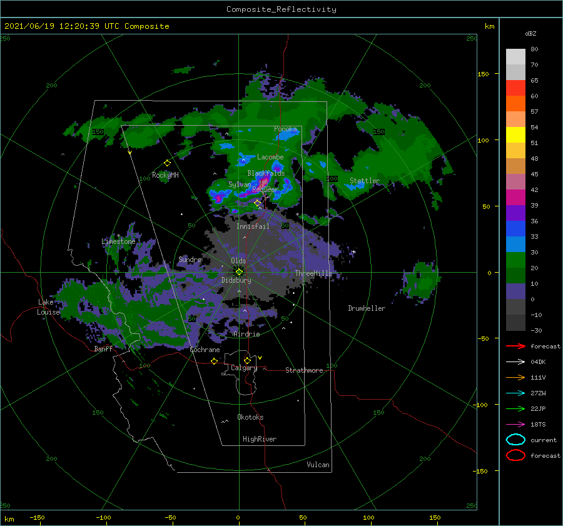The height and width of the screenshot is (526, 563).
Task: Click the 04DK white arrow legend icon
Action: (x=515, y=362)
